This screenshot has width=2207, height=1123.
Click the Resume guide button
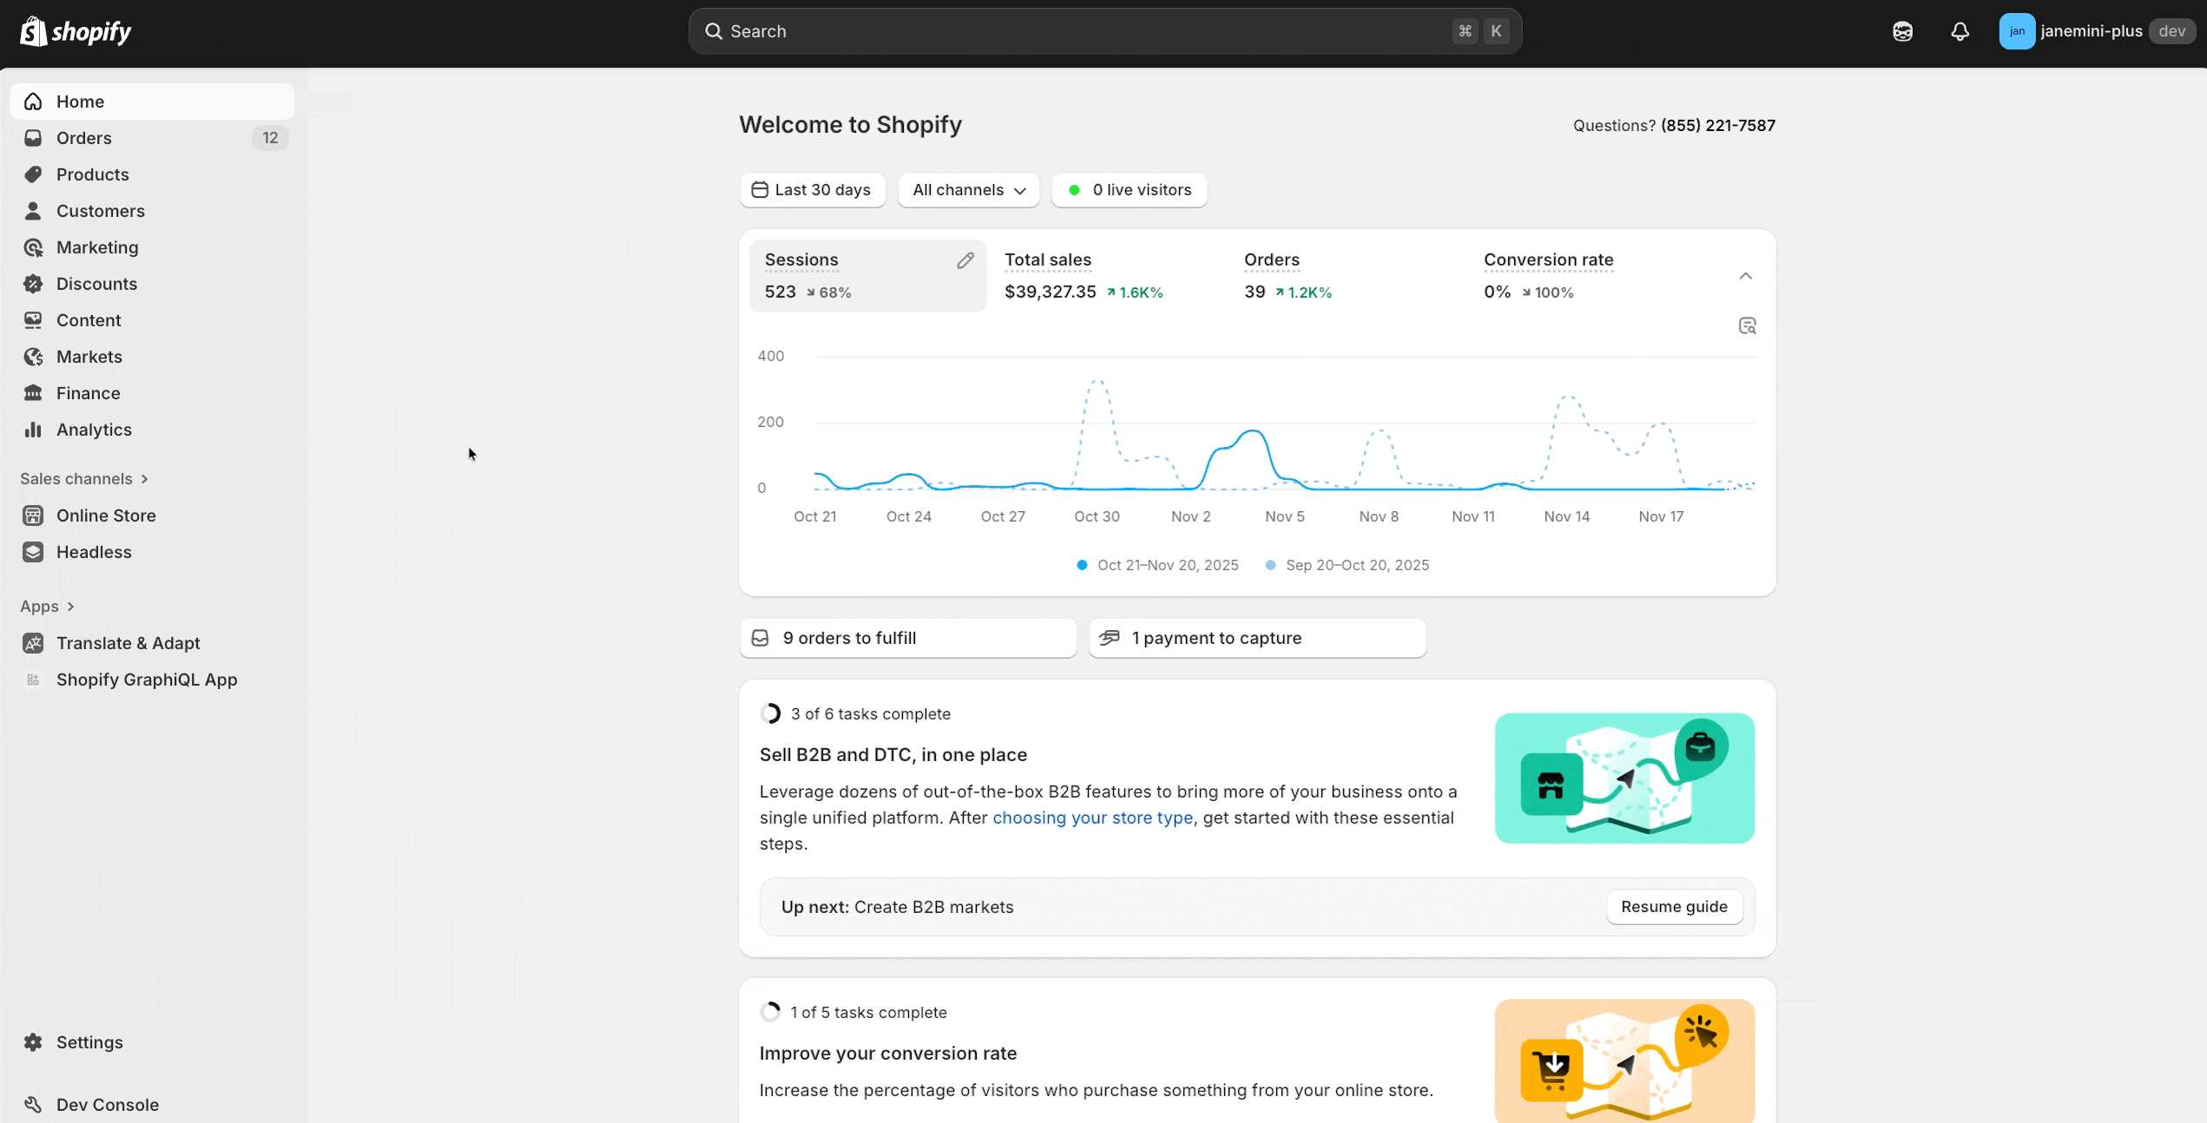[x=1673, y=907]
